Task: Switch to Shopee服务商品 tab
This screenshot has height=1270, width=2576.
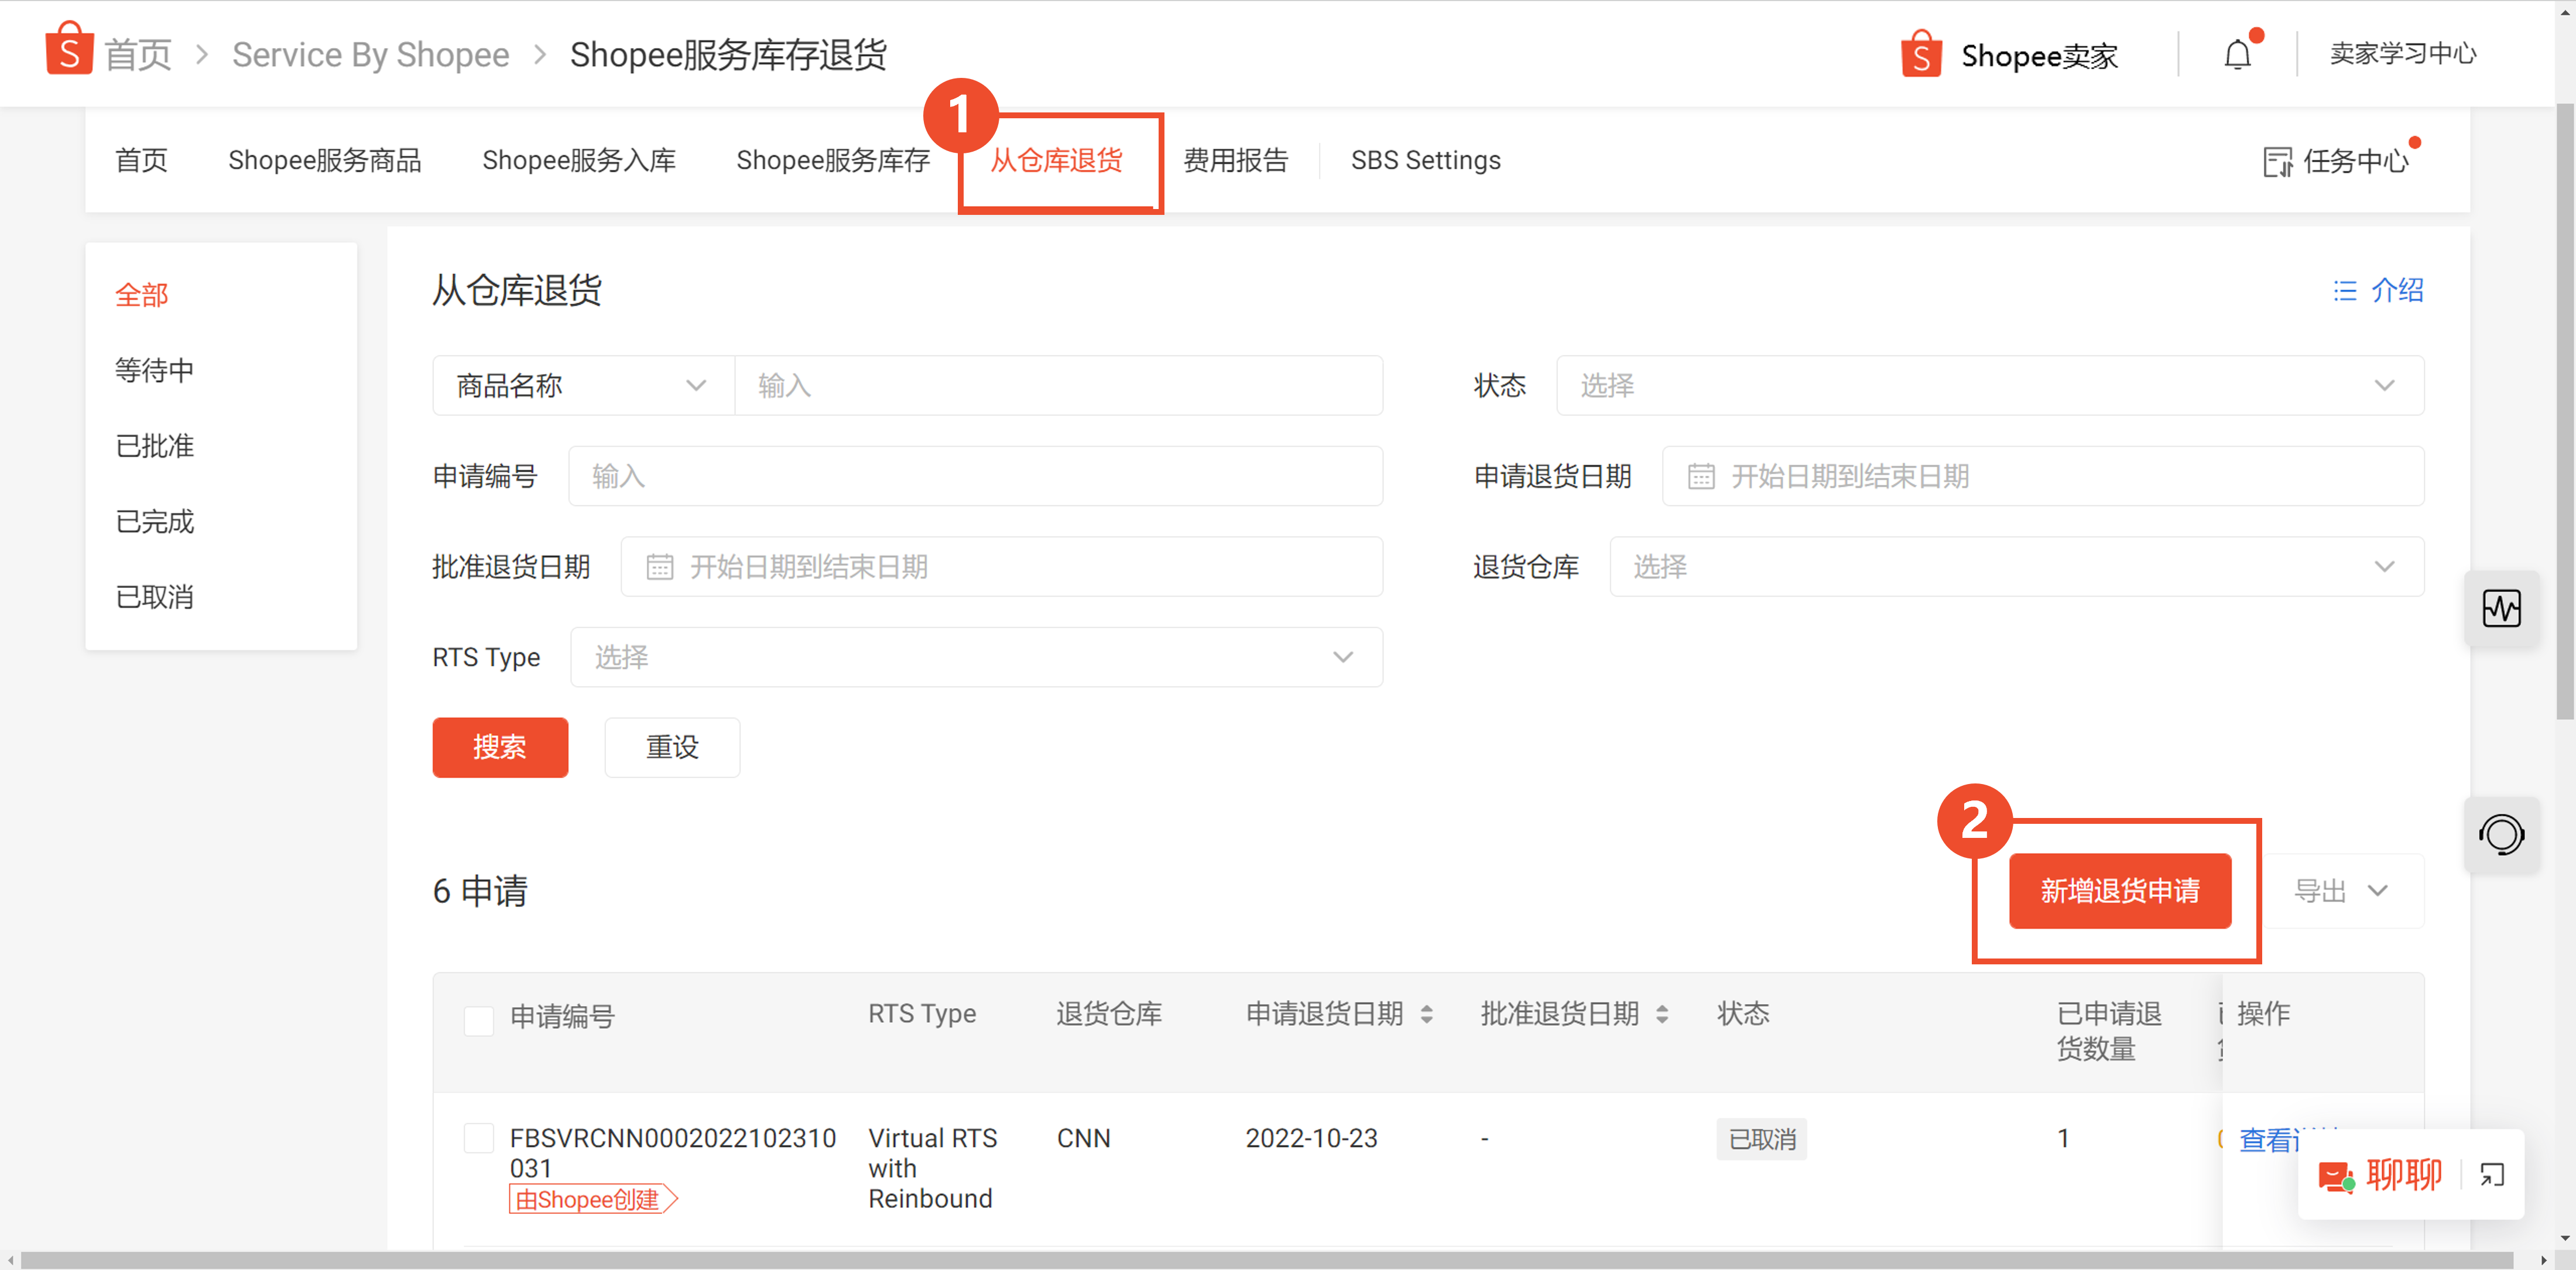Action: pos(324,160)
